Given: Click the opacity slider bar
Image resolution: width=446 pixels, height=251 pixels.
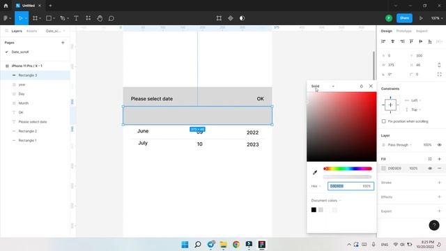Looking at the screenshot, I should 348,176.
